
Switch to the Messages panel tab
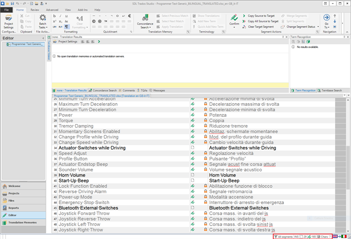pyautogui.click(x=157, y=90)
